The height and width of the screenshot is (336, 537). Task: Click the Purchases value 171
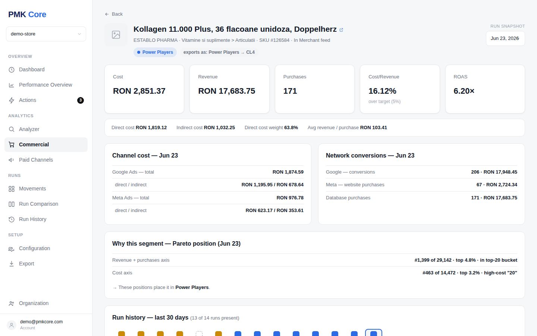(290, 91)
